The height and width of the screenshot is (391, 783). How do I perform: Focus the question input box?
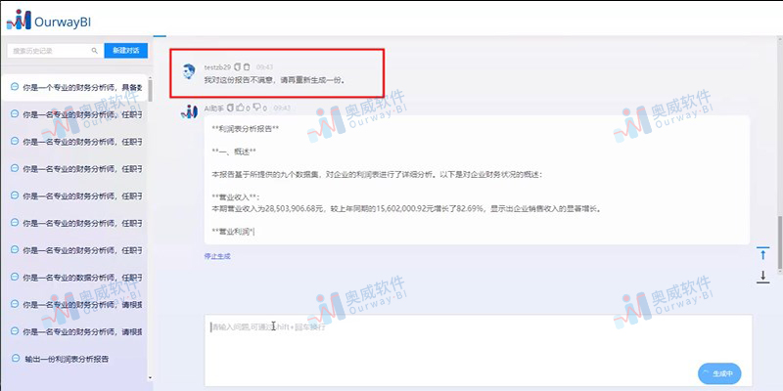(479, 350)
